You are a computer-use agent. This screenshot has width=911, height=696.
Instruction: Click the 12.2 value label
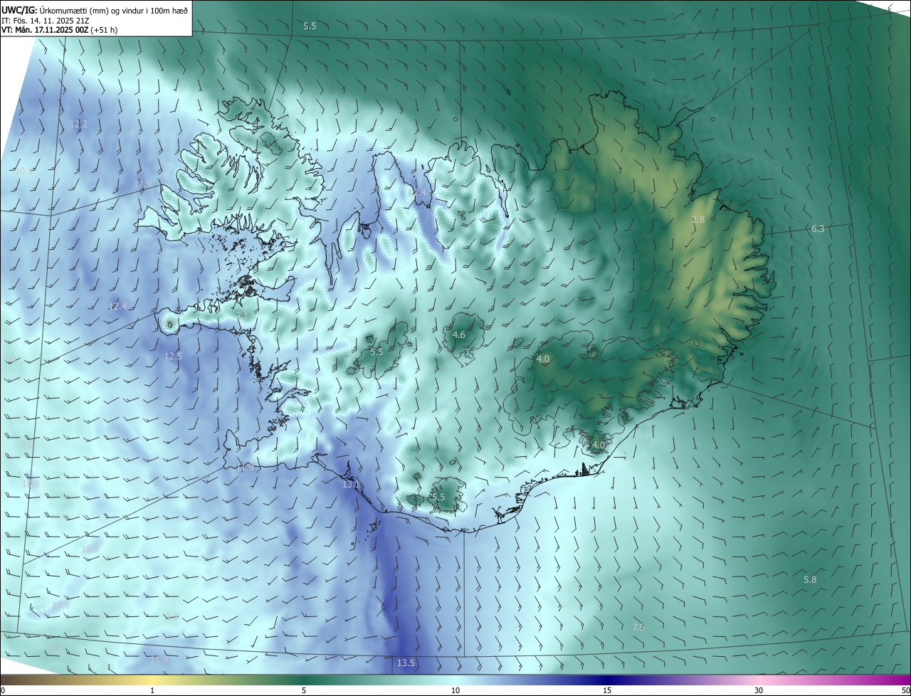pos(78,124)
